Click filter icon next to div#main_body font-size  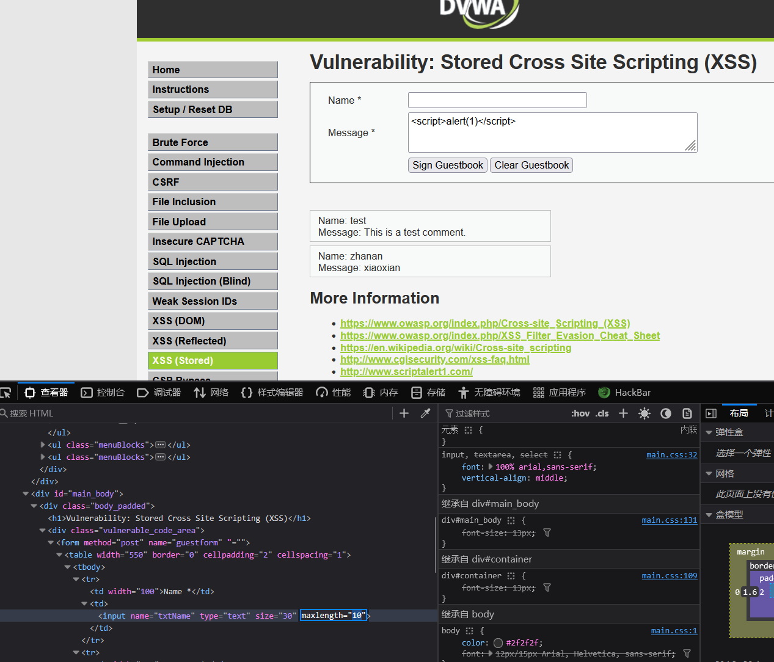[x=547, y=533]
